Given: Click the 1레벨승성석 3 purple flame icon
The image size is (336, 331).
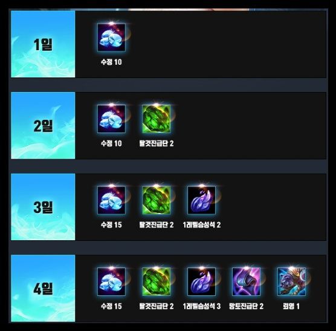Looking at the screenshot, I should tap(201, 281).
